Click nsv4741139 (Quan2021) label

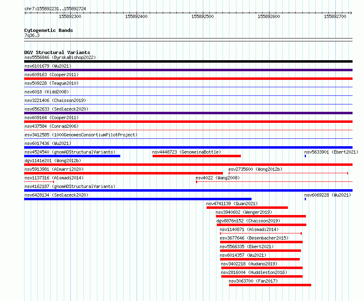pyautogui.click(x=232, y=204)
